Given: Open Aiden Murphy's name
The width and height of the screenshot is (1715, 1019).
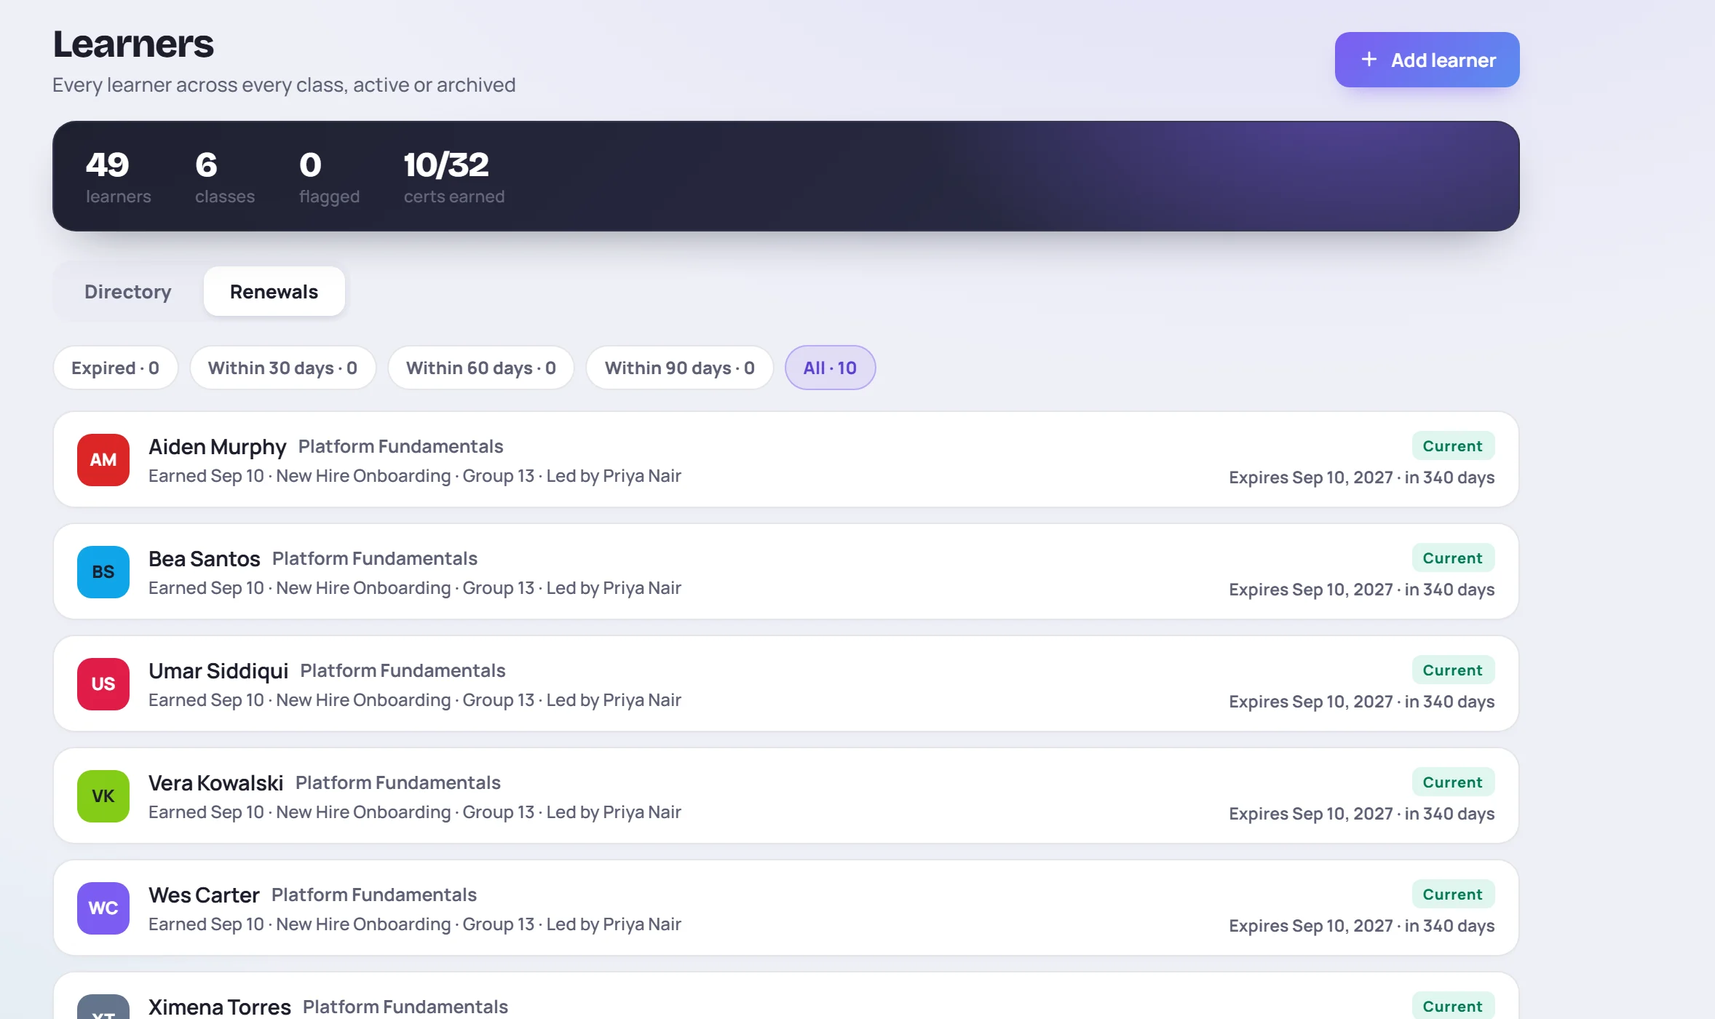Looking at the screenshot, I should click(217, 446).
